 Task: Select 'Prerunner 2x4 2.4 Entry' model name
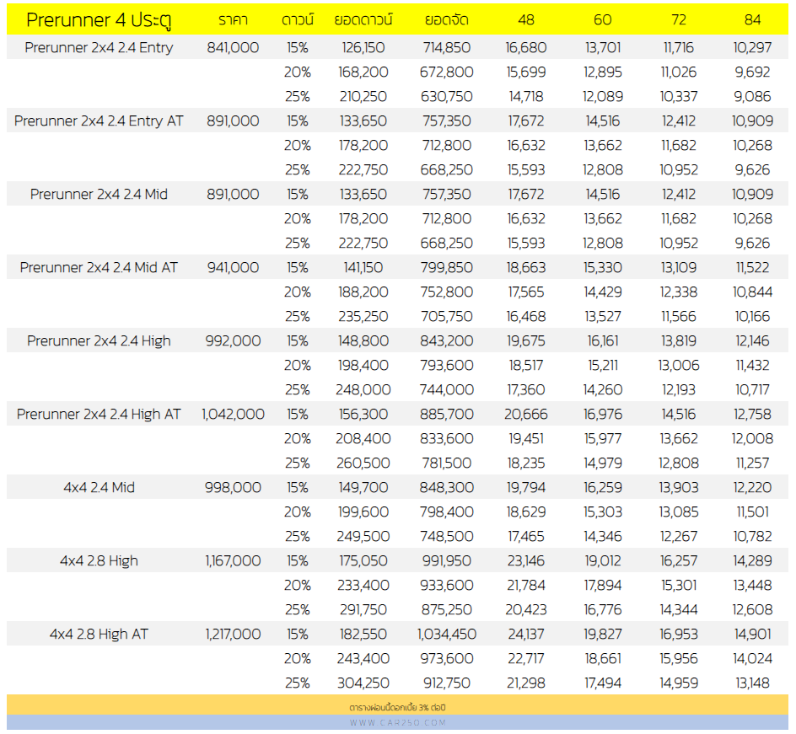pyautogui.click(x=99, y=48)
